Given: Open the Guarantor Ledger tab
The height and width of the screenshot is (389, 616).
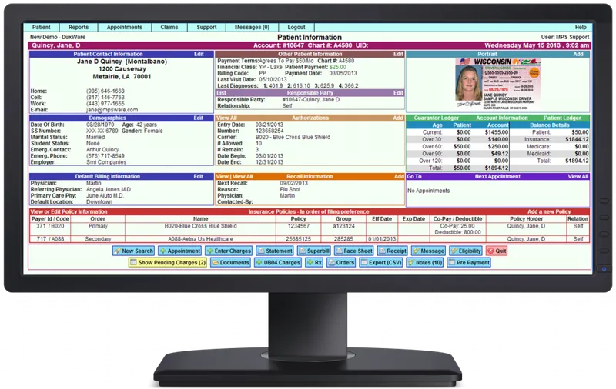Looking at the screenshot, I should click(437, 118).
